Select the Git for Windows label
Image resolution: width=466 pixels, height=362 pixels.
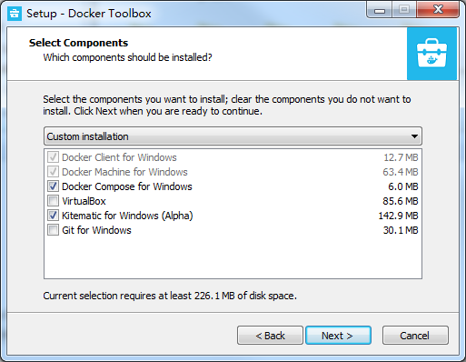(x=96, y=230)
